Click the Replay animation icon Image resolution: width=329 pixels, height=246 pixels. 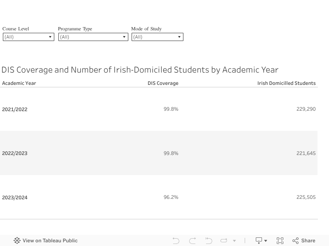click(224, 241)
